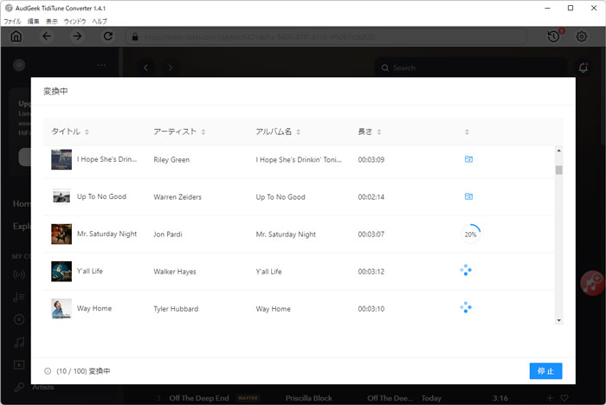The width and height of the screenshot is (606, 405).
Task: Click the title Way Home
Action: coord(94,308)
